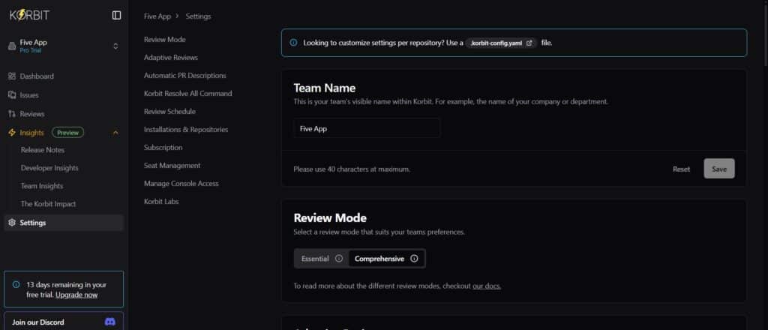Click the Upgrade now link
The height and width of the screenshot is (330, 768).
coord(76,295)
